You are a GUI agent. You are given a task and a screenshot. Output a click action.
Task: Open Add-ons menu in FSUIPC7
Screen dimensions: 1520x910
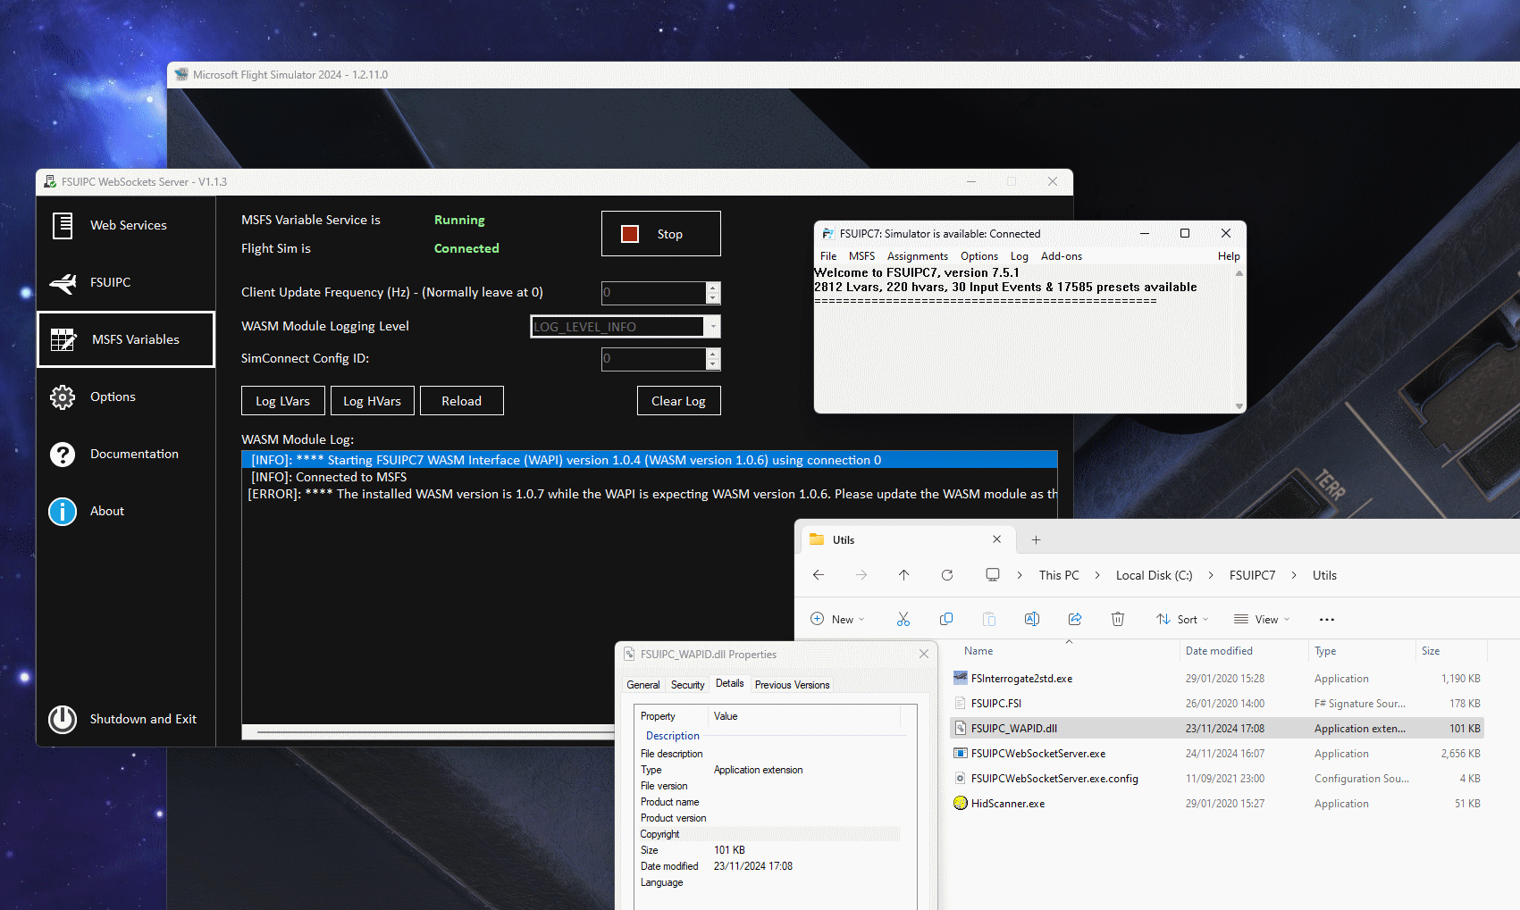tap(1062, 256)
